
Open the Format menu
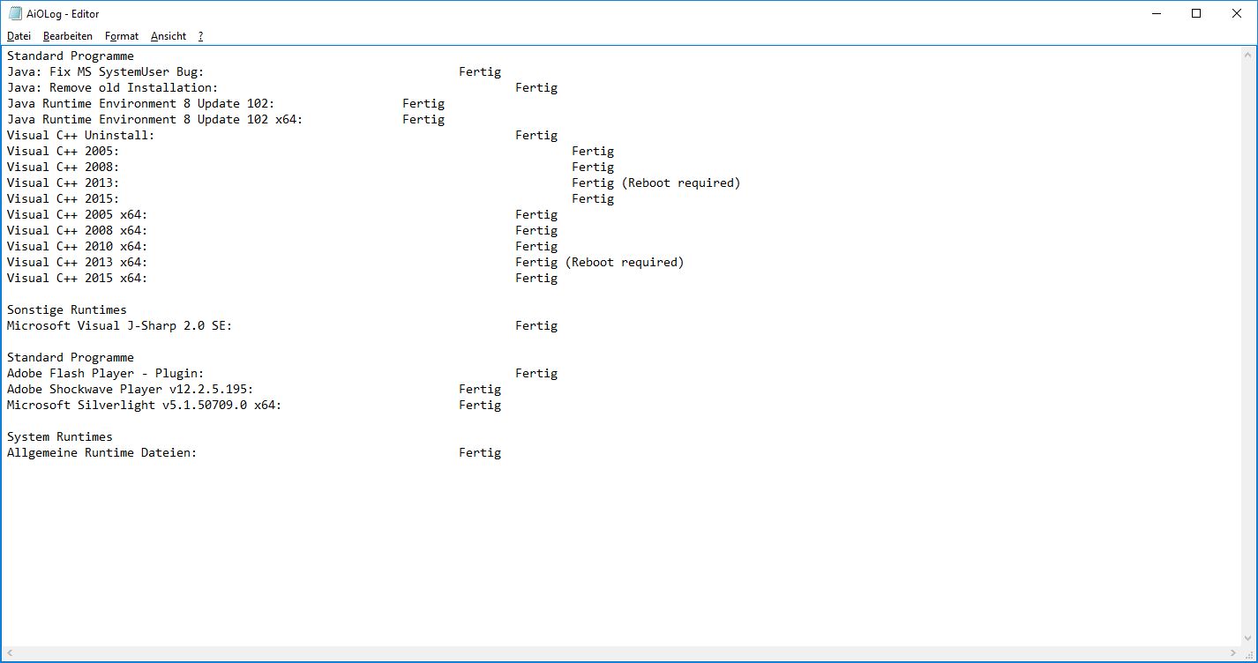pos(122,36)
